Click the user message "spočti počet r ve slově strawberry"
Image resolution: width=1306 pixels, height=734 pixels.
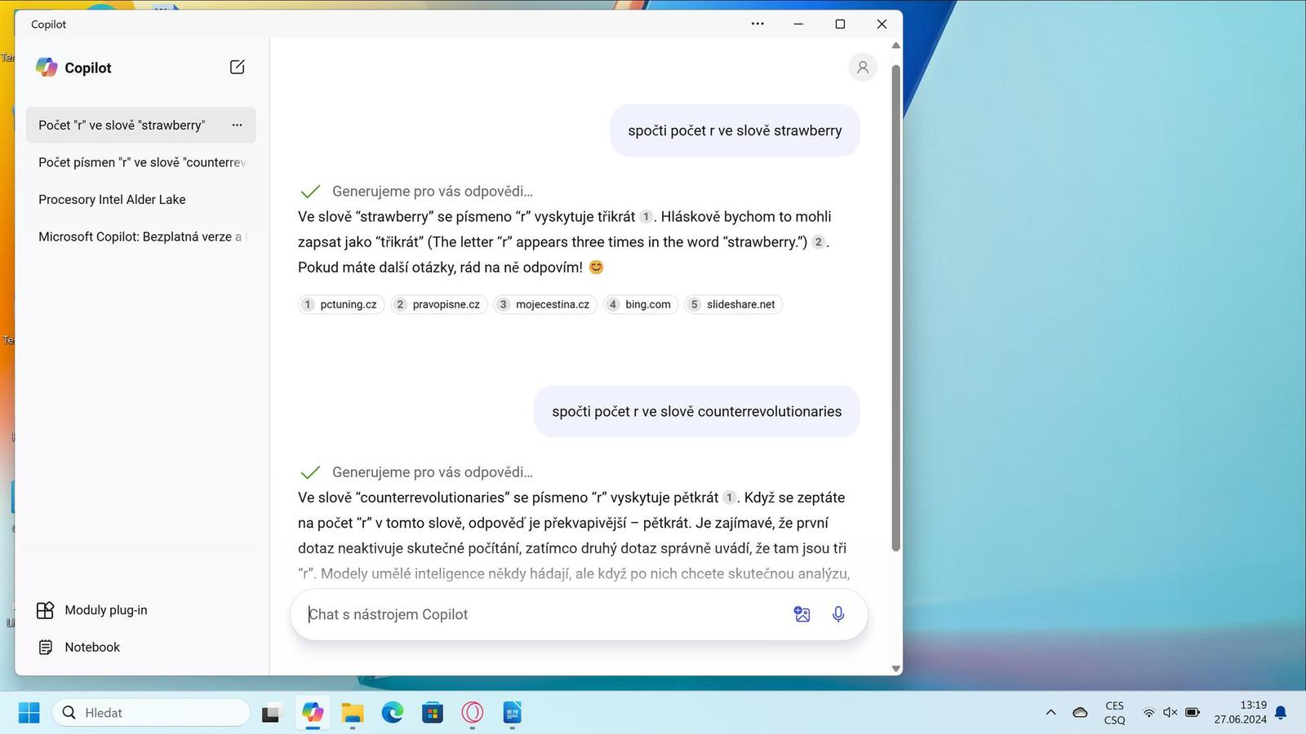tap(735, 130)
